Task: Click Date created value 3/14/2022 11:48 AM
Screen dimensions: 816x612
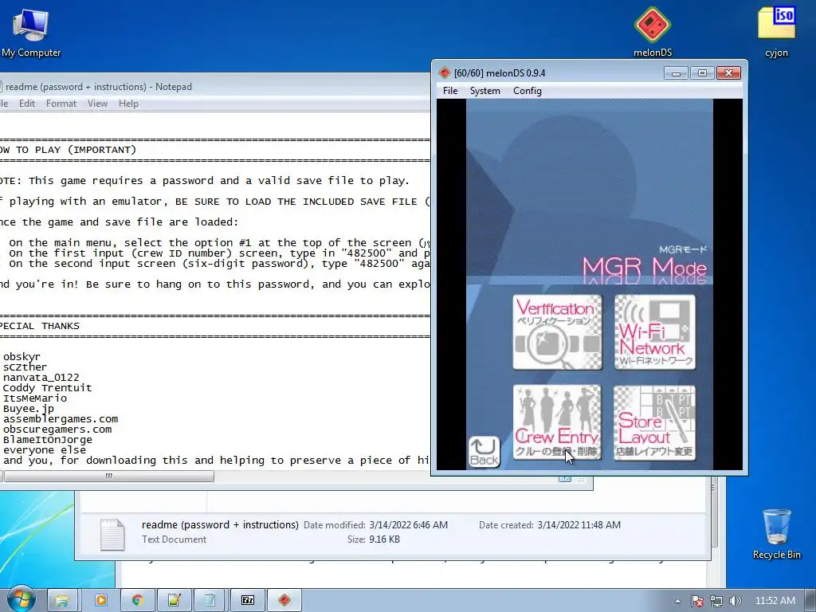Action: (x=579, y=524)
